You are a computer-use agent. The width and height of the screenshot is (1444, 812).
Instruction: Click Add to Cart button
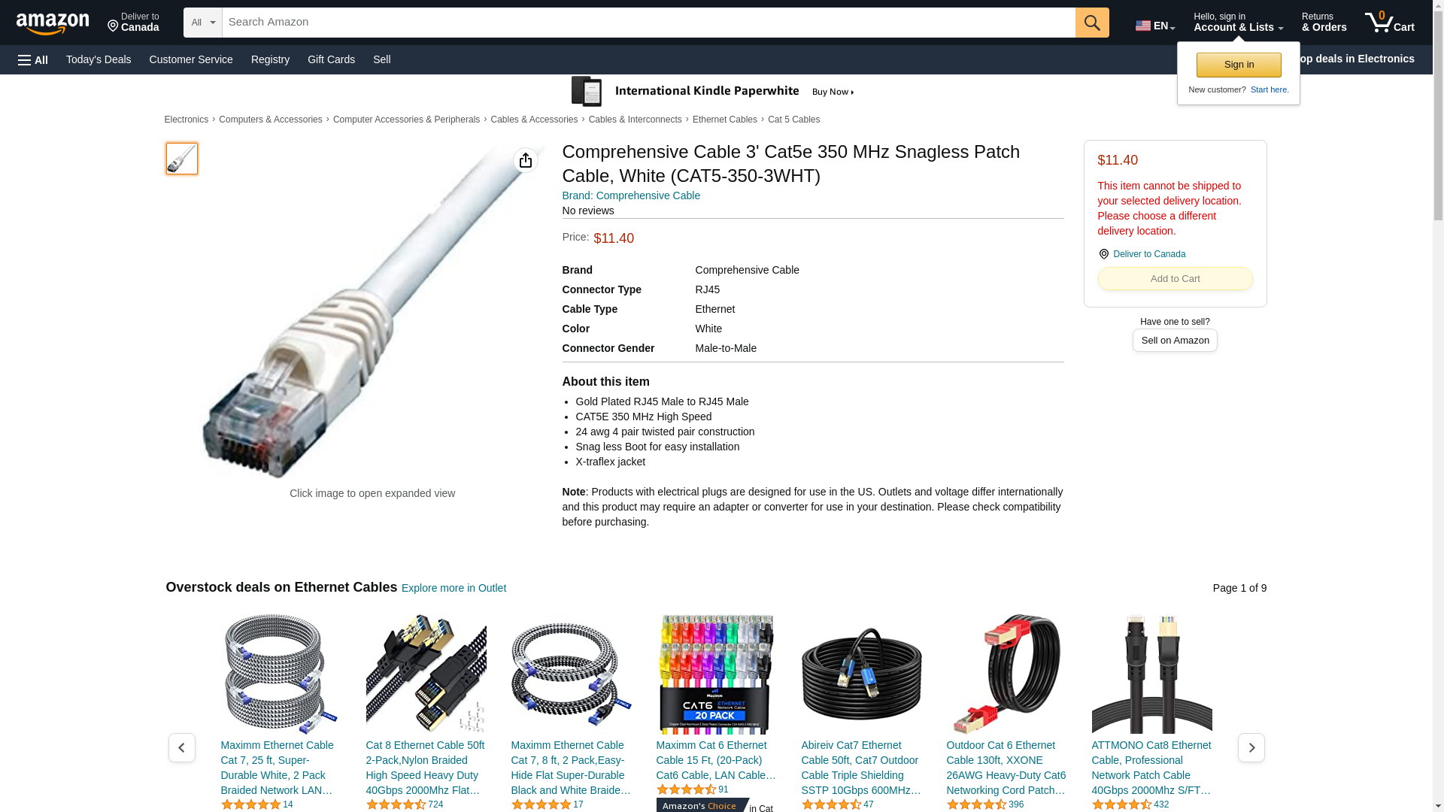click(x=1175, y=279)
